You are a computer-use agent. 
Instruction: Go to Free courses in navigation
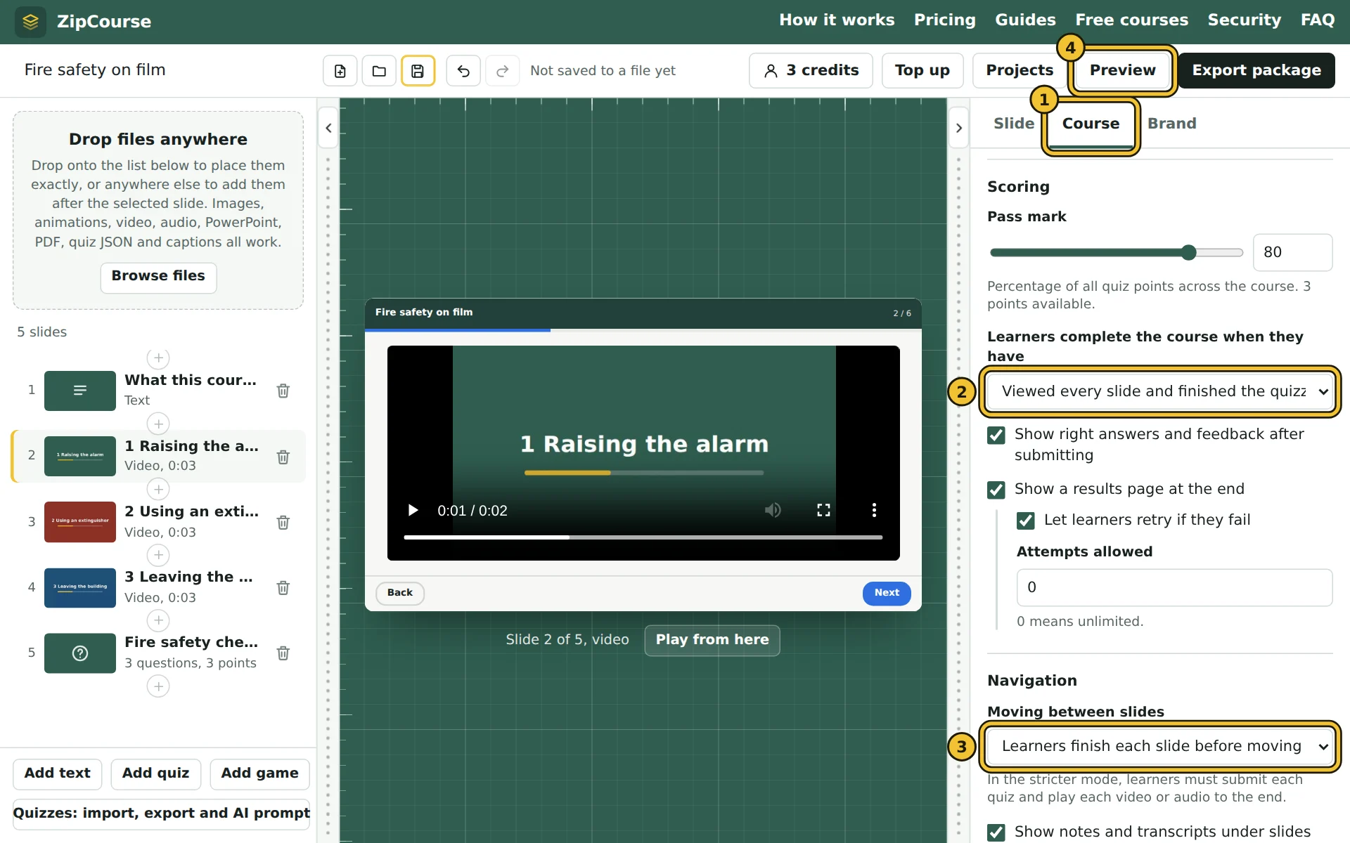(1131, 20)
